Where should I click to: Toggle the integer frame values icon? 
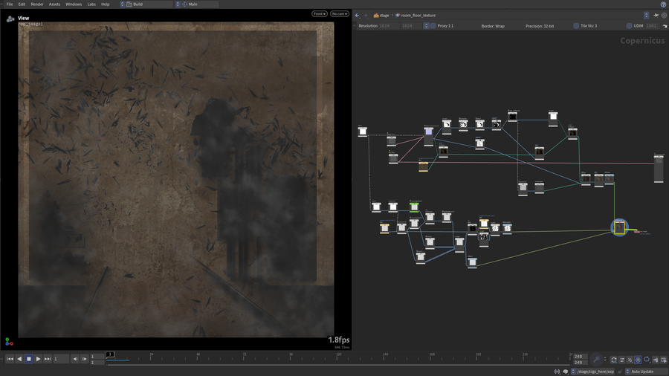coord(630,360)
